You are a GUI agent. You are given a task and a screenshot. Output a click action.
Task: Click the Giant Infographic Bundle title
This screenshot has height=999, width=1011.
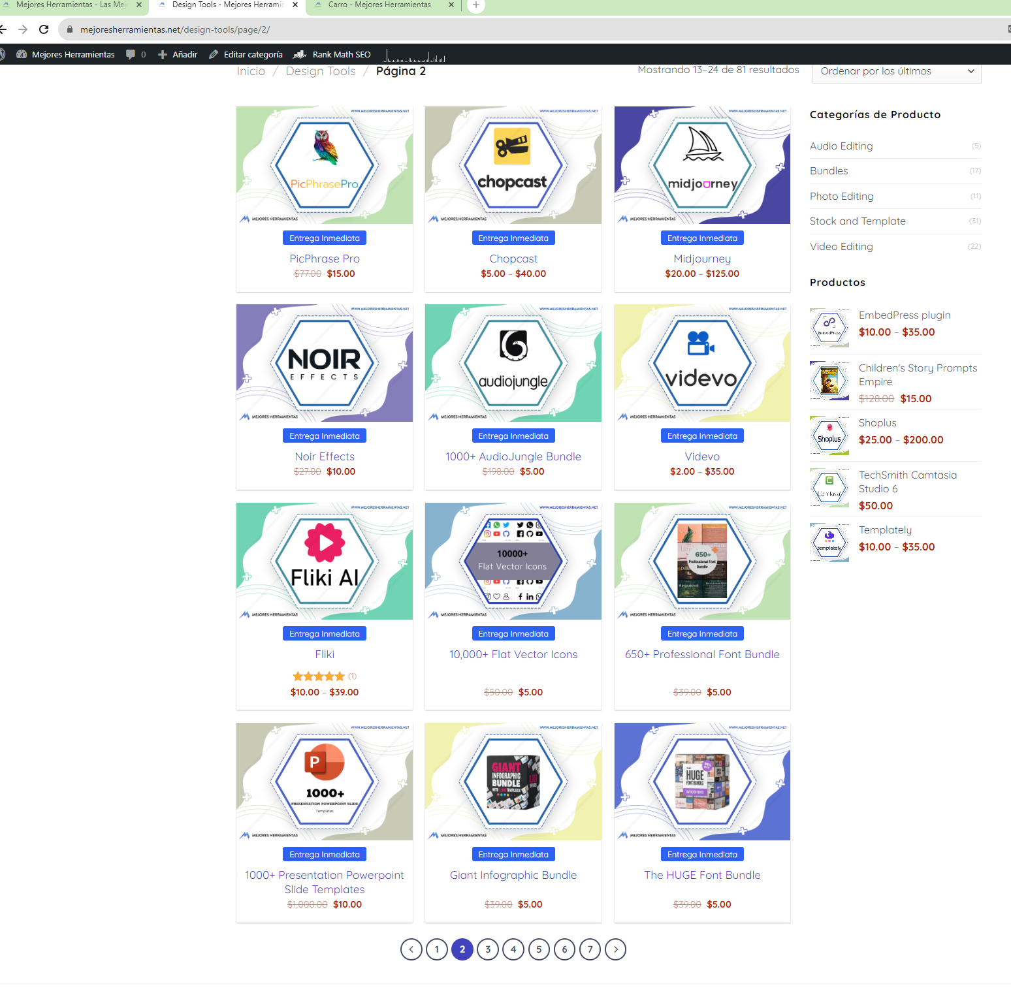tap(513, 875)
